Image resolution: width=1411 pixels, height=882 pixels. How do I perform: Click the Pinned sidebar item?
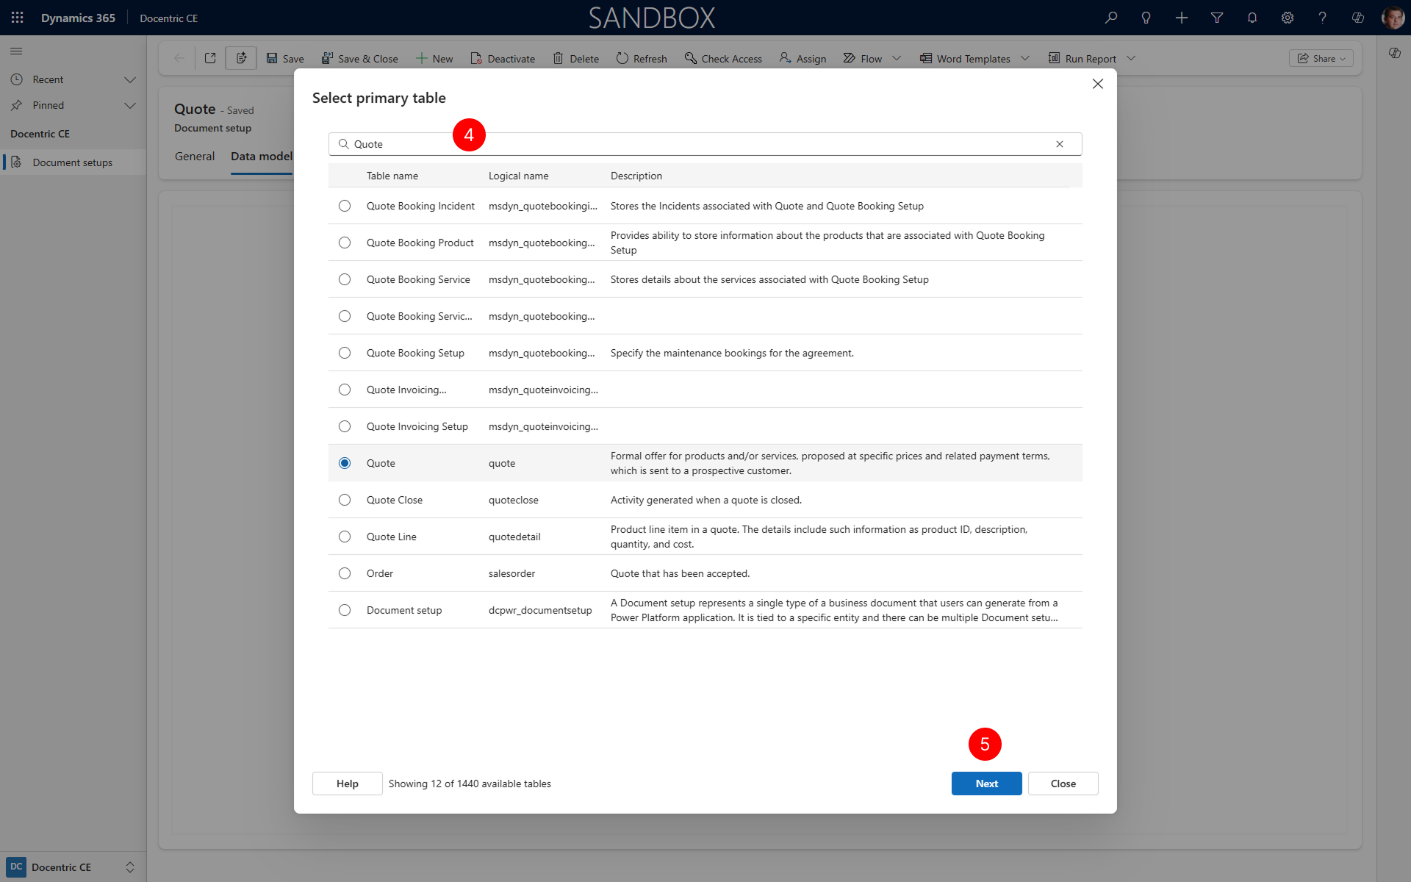tap(49, 105)
